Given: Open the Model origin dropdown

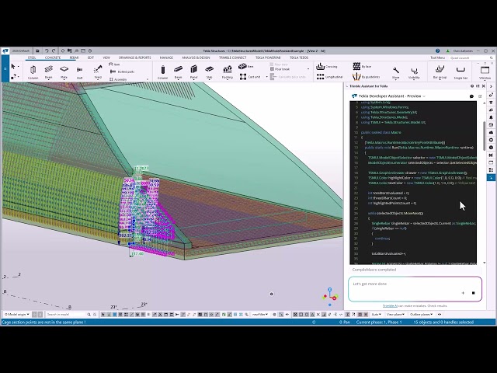Looking at the screenshot, I should [16, 314].
